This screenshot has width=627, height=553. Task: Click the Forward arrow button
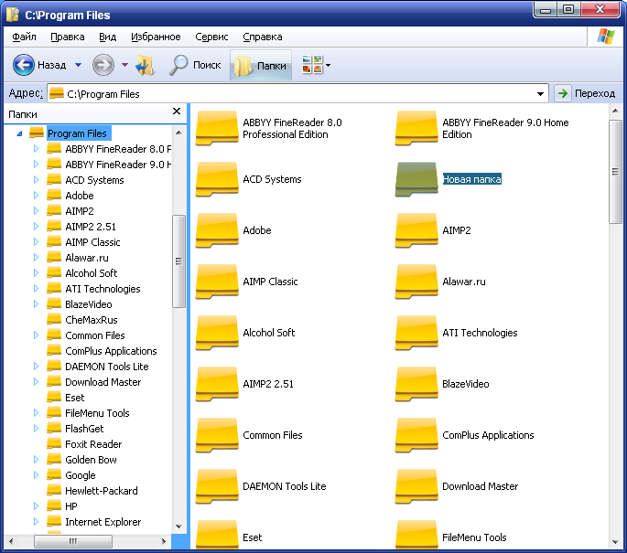(103, 65)
